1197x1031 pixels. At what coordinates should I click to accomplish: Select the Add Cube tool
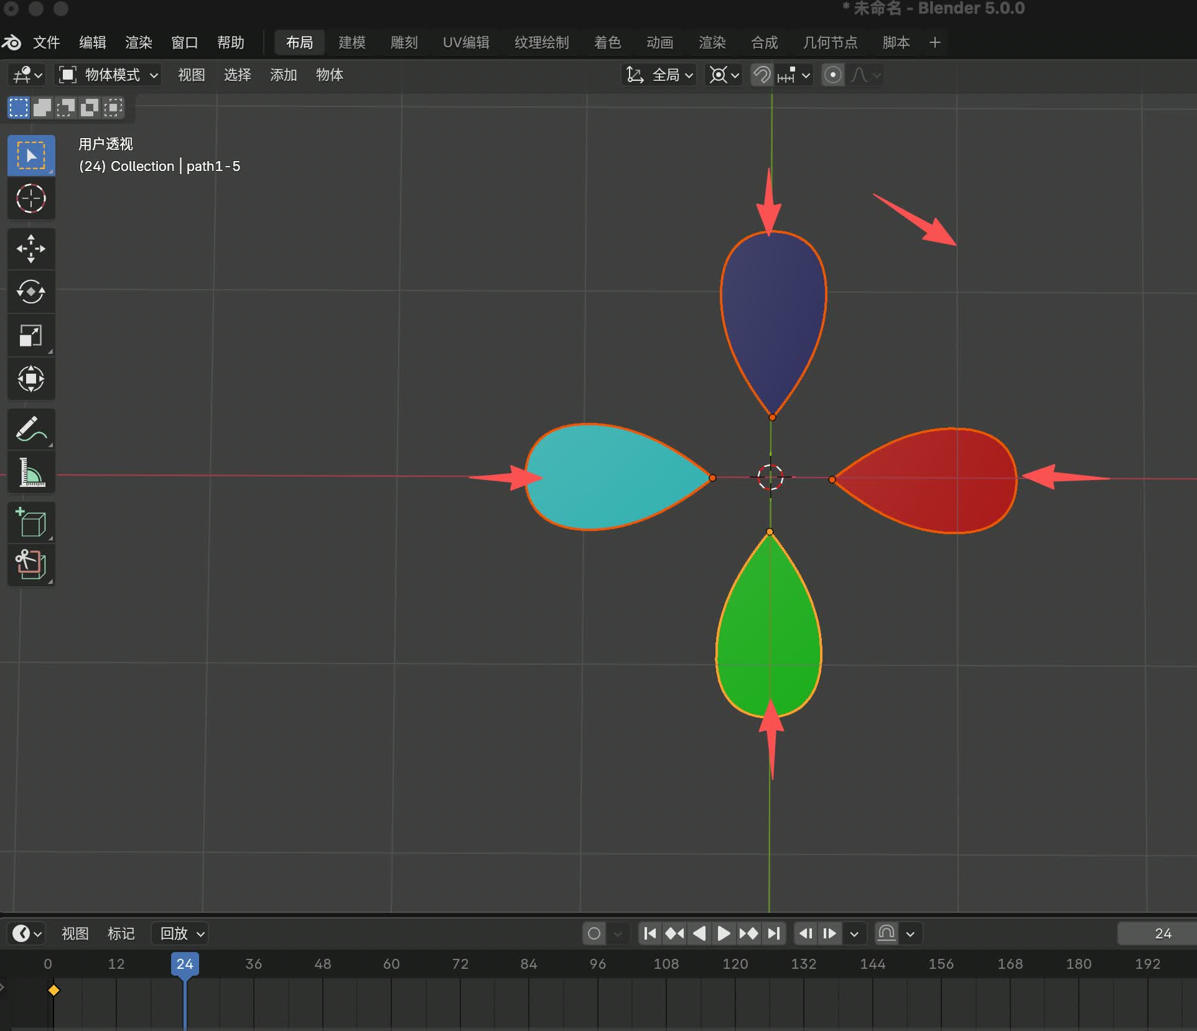tap(30, 522)
